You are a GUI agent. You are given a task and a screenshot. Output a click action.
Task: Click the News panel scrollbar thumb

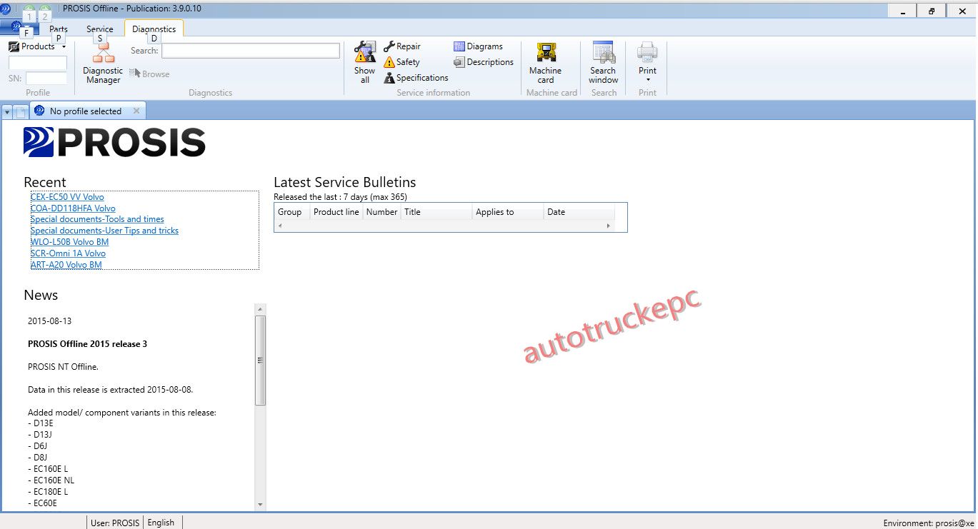tap(261, 361)
